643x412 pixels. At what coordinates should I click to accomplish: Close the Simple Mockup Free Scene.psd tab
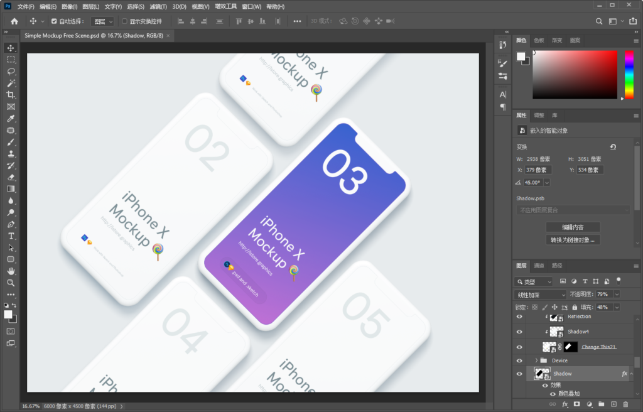pyautogui.click(x=168, y=36)
